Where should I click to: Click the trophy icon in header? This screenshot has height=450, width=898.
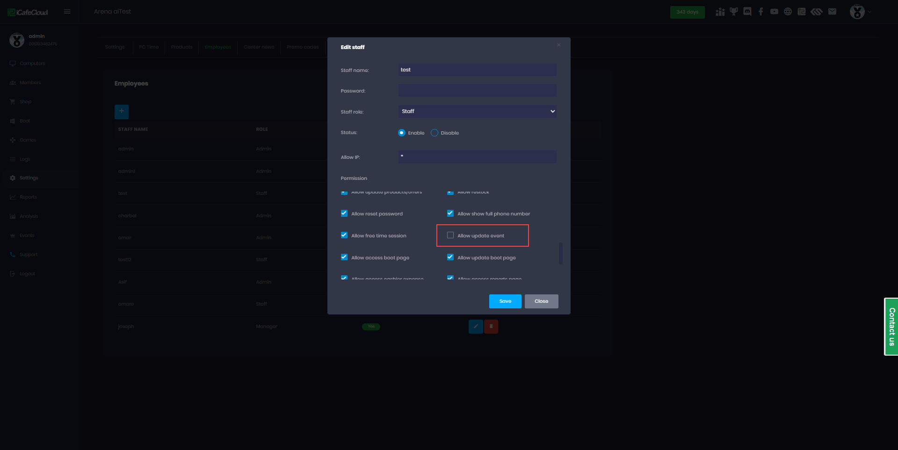(733, 12)
